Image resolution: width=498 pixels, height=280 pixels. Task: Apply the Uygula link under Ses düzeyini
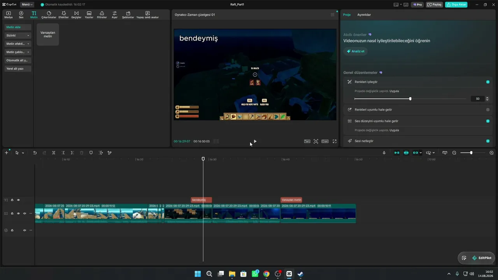pos(394,130)
